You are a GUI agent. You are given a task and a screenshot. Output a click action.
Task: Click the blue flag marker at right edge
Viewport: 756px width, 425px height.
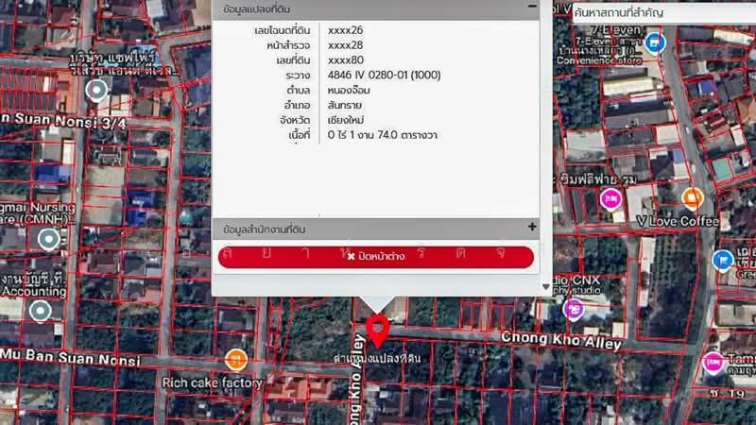click(724, 260)
